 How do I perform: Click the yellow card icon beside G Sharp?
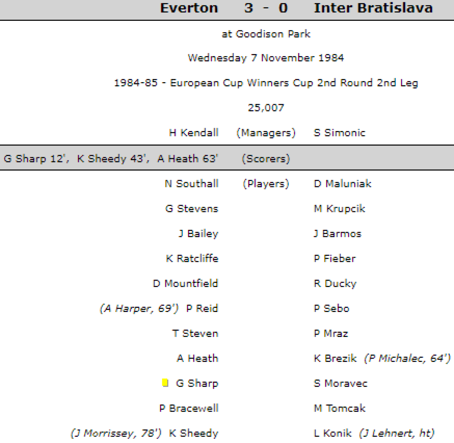(165, 383)
